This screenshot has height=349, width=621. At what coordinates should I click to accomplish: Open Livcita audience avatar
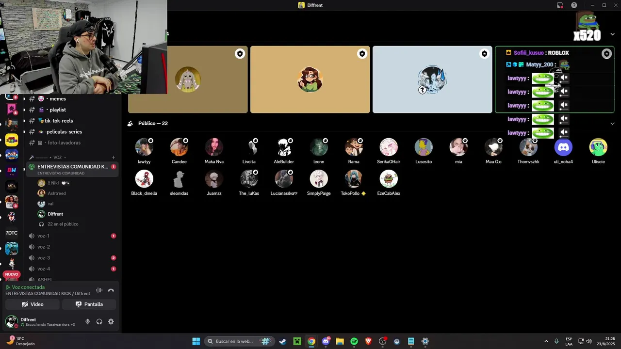coord(249,147)
